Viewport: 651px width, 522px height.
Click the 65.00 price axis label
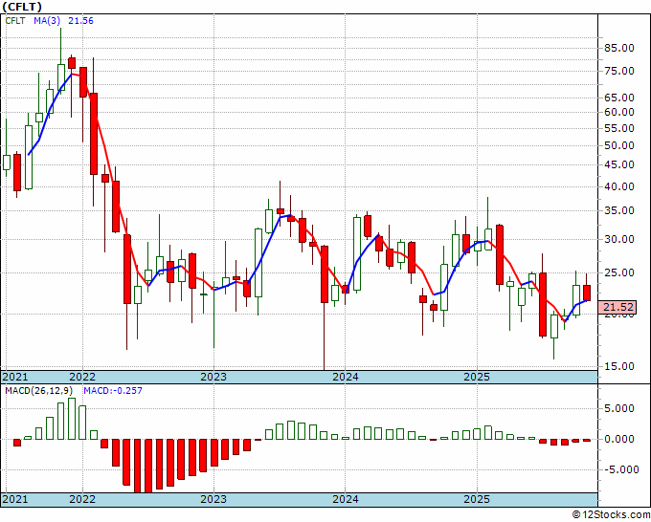coord(618,98)
